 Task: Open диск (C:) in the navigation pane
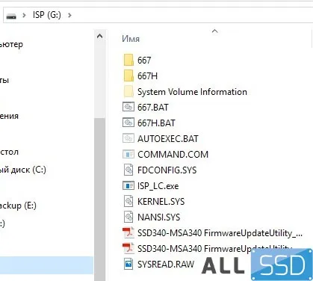(23, 170)
